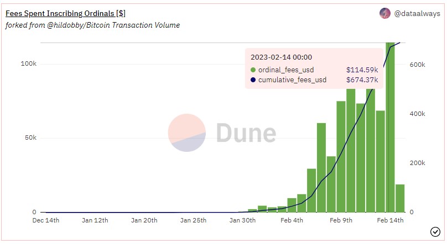Screen dimensions: 447x244
Task: Click the $114.59k tooltip value
Action: (x=362, y=70)
